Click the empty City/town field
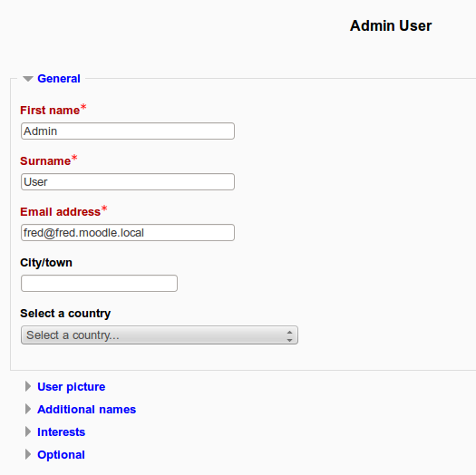 coord(99,283)
